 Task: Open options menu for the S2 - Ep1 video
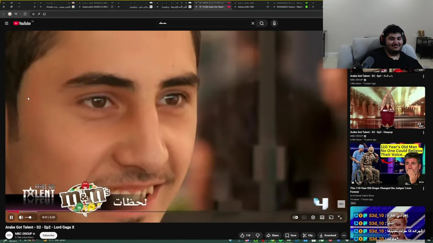pyautogui.click(x=423, y=76)
